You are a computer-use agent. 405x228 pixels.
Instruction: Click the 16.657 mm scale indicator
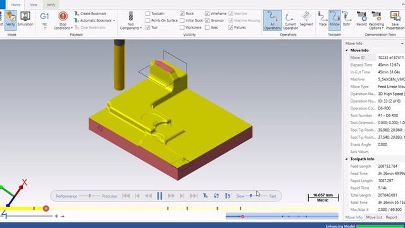(323, 198)
